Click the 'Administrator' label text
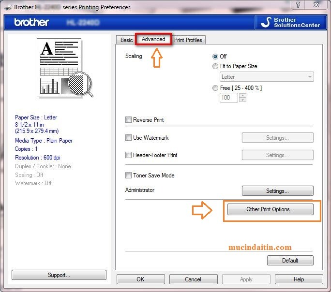Image resolution: width=331 pixels, height=292 pixels. [140, 190]
